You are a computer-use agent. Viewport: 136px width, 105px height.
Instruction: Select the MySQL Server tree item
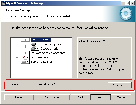coord(41,40)
